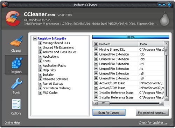
Task: Open the Online Help link
Action: [12, 123]
